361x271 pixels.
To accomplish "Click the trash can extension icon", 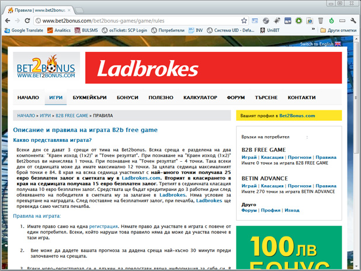I will pos(321,20).
